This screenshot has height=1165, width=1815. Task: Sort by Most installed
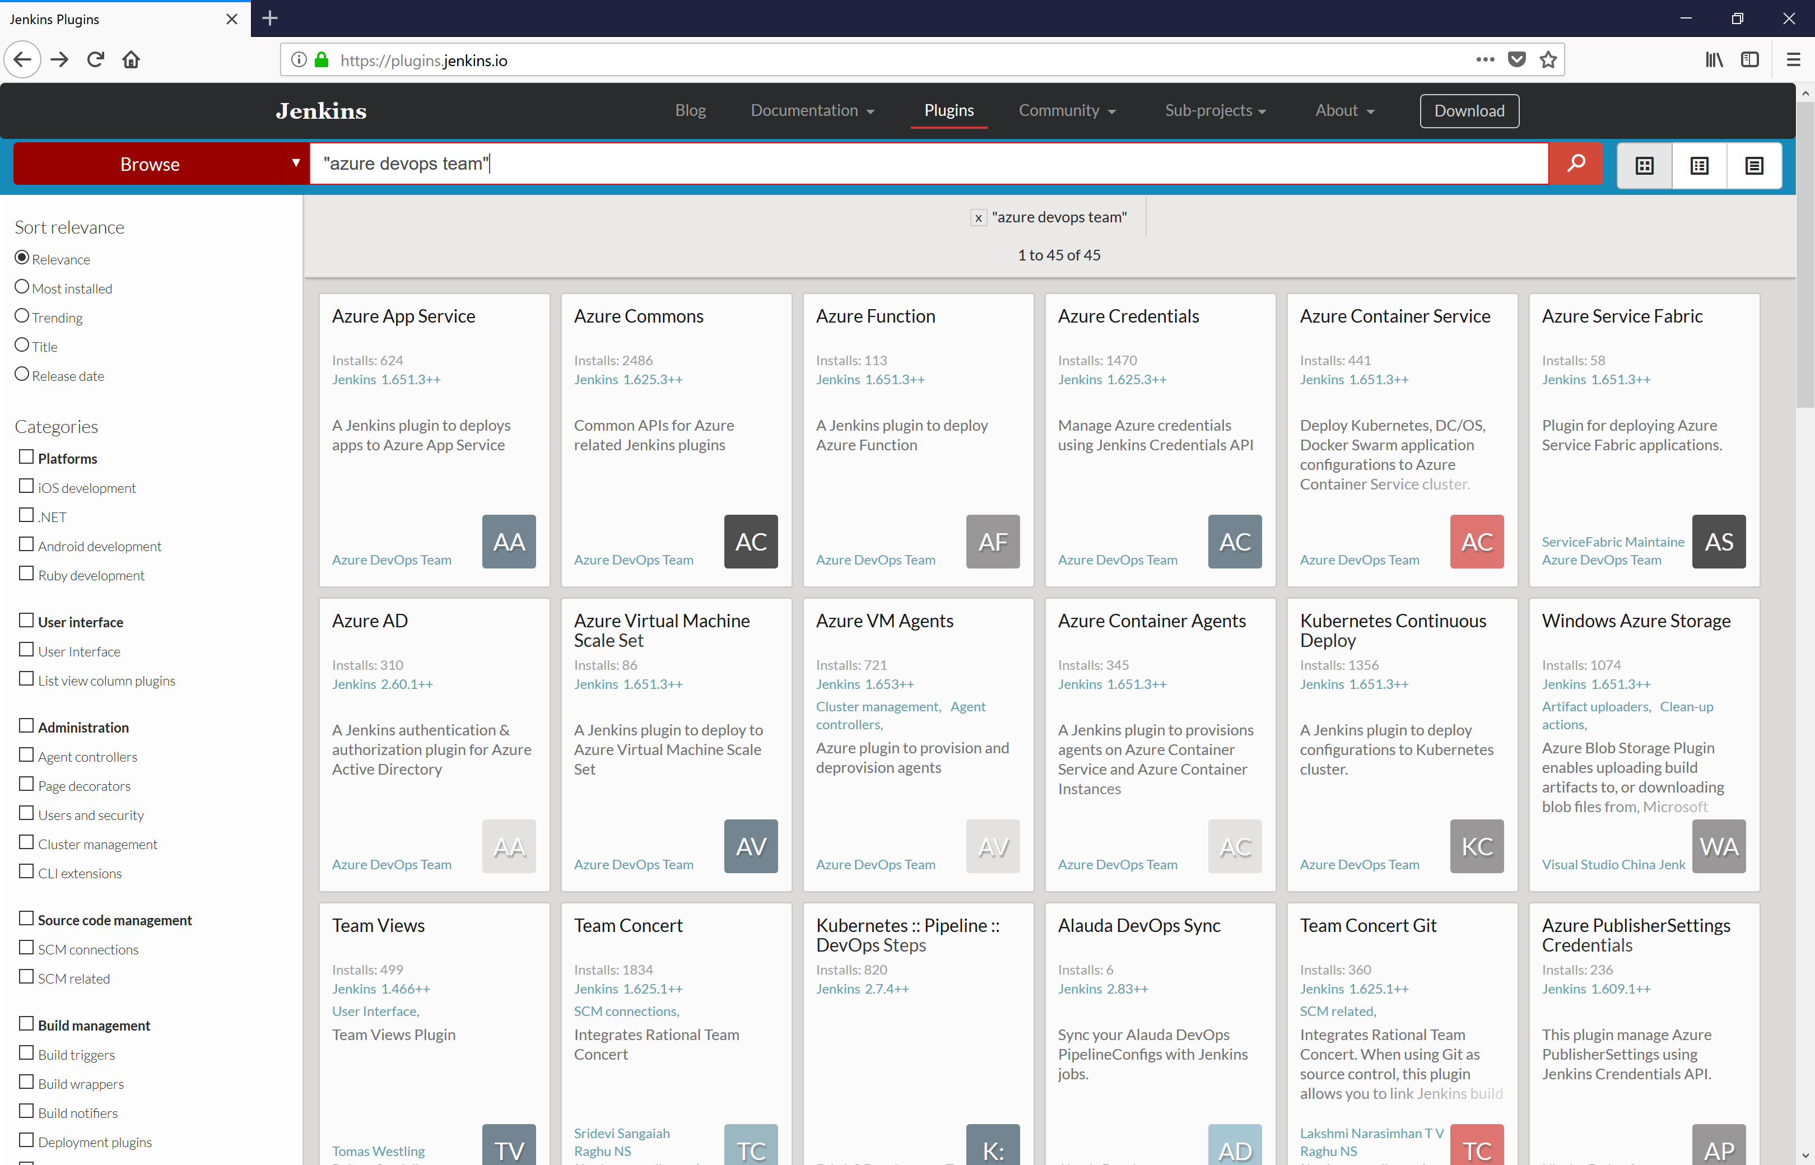coord(22,287)
